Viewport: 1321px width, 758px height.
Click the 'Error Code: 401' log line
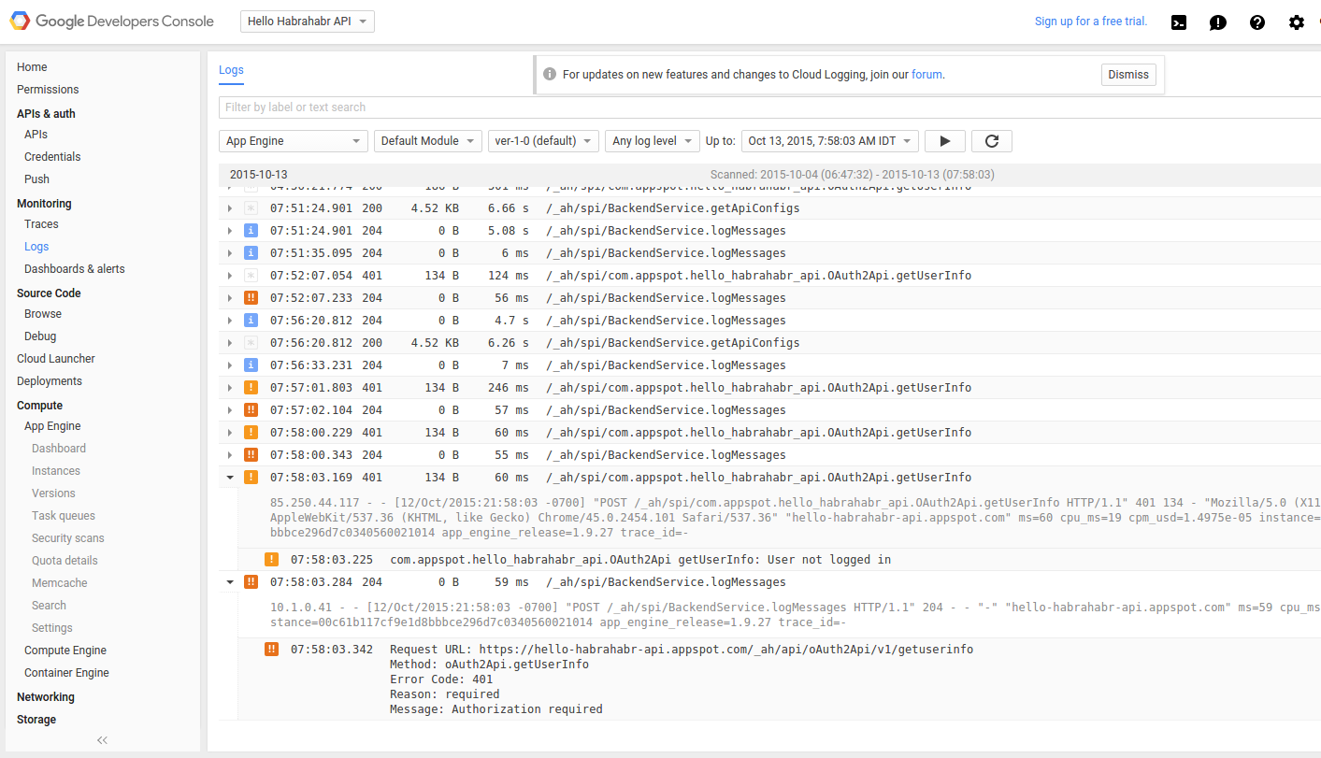441,679
